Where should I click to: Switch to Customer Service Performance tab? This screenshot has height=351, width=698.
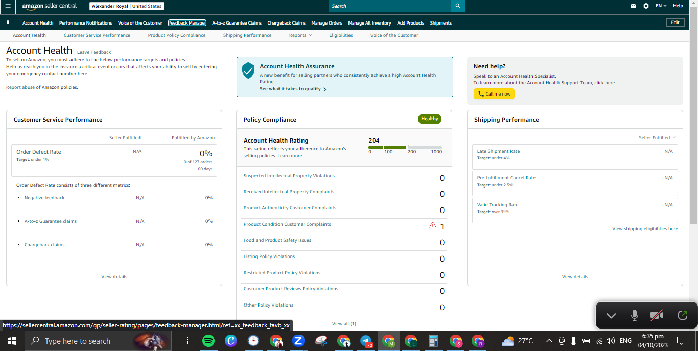pyautogui.click(x=97, y=35)
